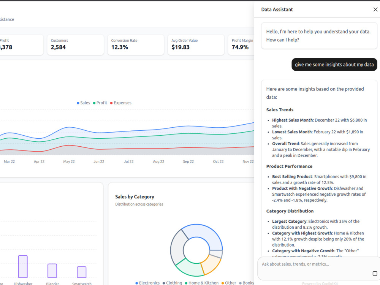Click the Sales by Category title
380x285 pixels.
pos(135,197)
